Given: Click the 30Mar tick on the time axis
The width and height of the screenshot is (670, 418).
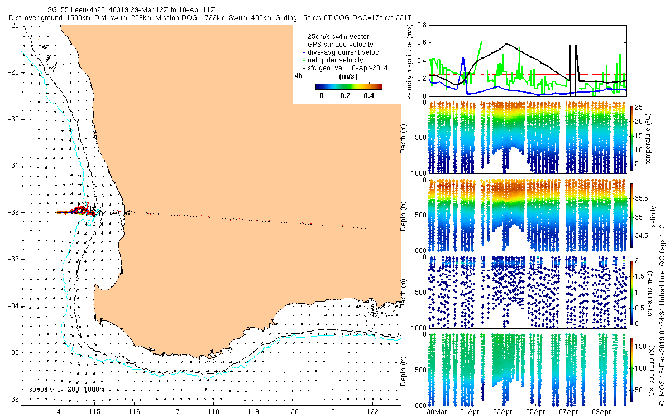Looking at the screenshot, I should coord(437,412).
